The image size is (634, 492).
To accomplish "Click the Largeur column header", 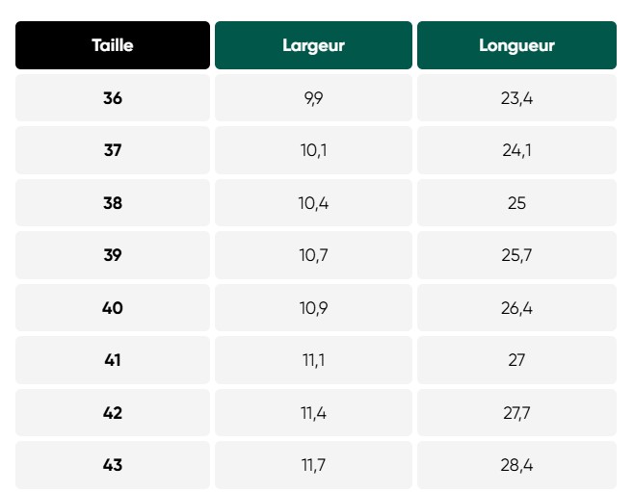I will pos(313,45).
